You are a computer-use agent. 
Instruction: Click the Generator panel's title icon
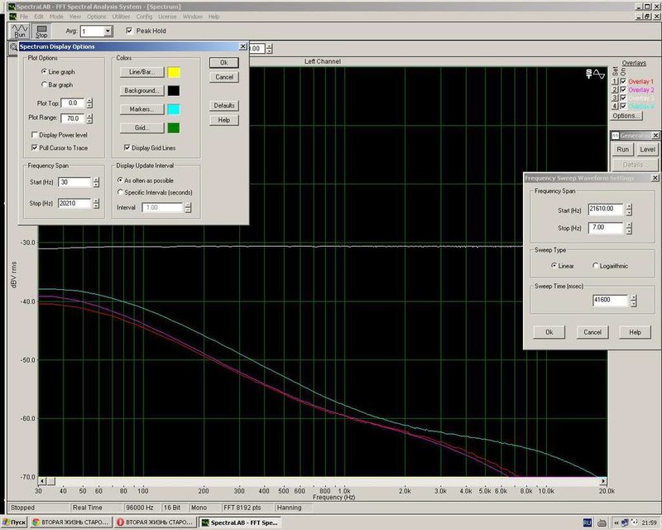pos(616,136)
